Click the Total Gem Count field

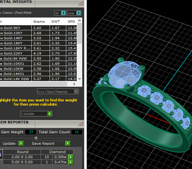[x=76, y=132]
